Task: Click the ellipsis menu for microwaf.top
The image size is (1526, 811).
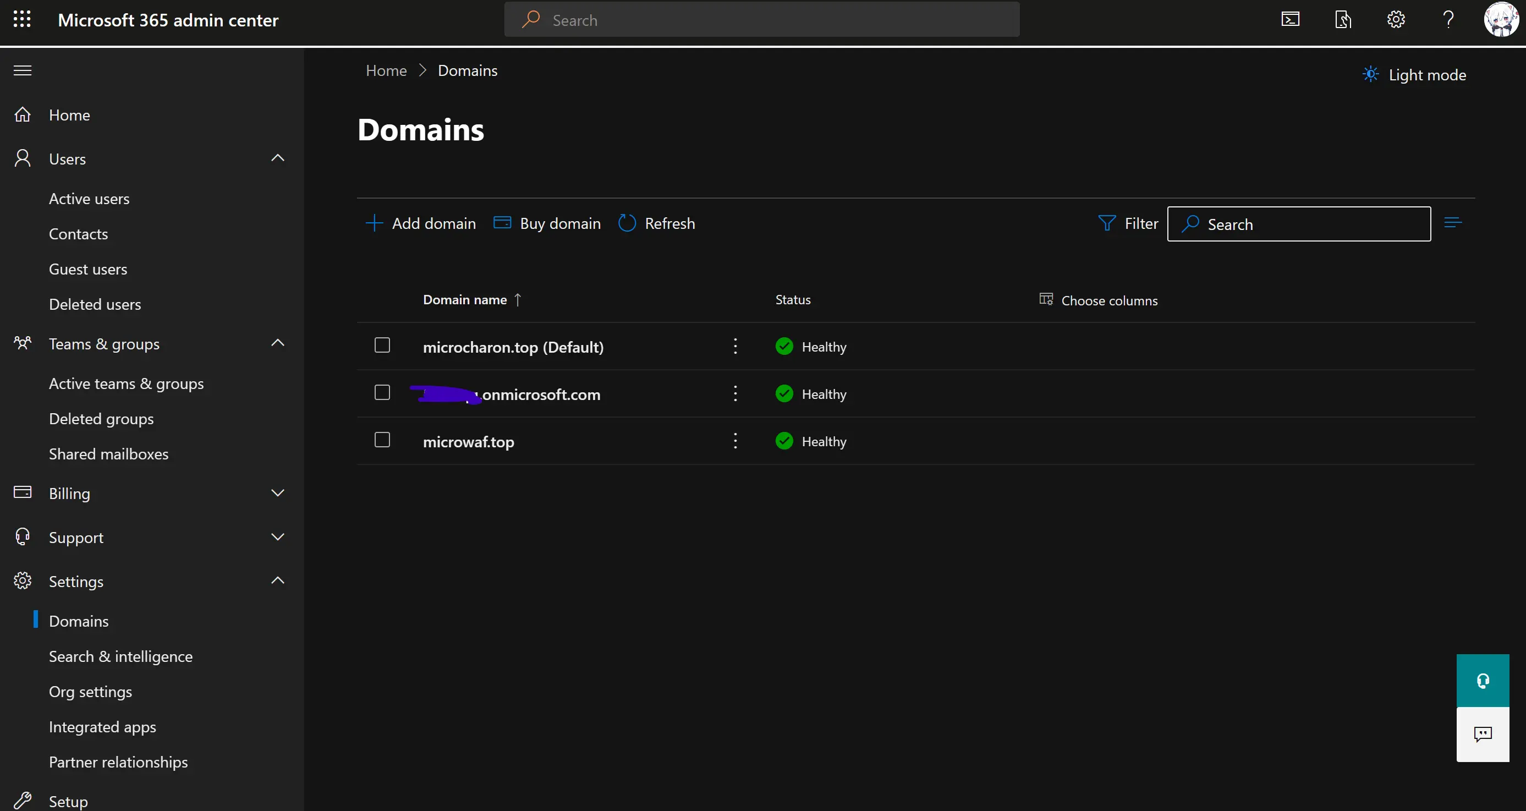Action: click(x=735, y=440)
